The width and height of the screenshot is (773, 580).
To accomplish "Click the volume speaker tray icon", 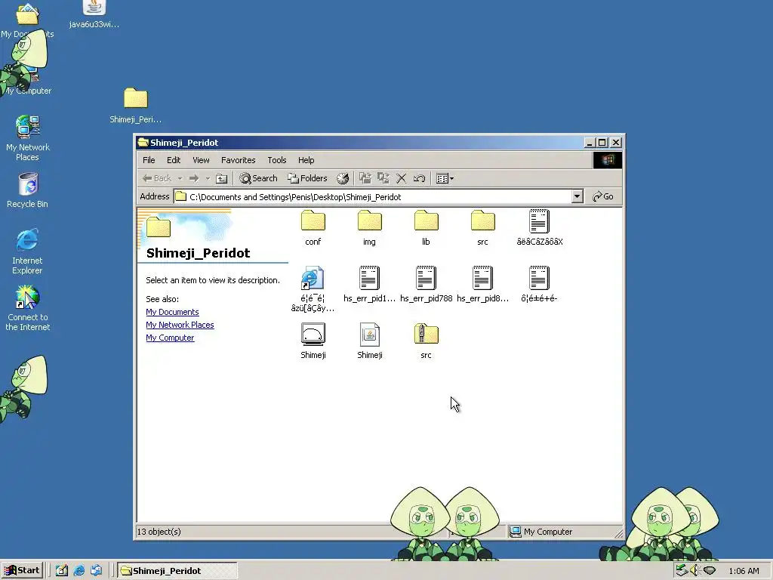I will (694, 571).
